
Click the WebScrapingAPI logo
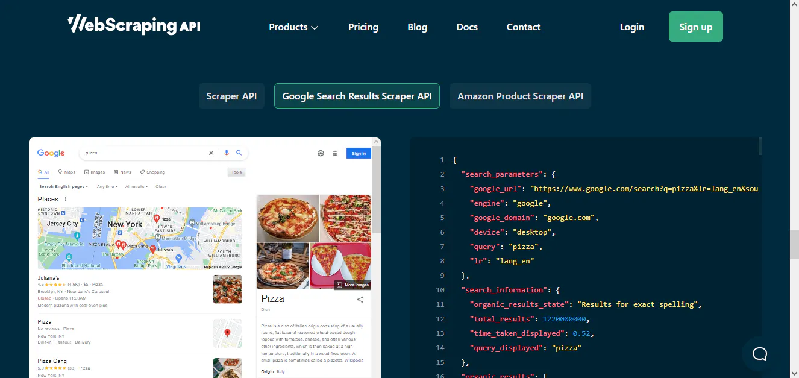(133, 25)
